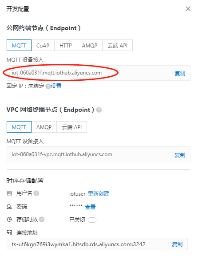The width and height of the screenshot is (198, 275).
Task: Toggle the 存储时效 switch on
Action: [x=92, y=220]
